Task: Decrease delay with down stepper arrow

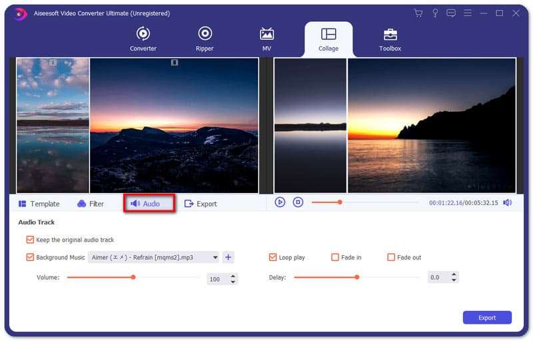Action: click(454, 280)
